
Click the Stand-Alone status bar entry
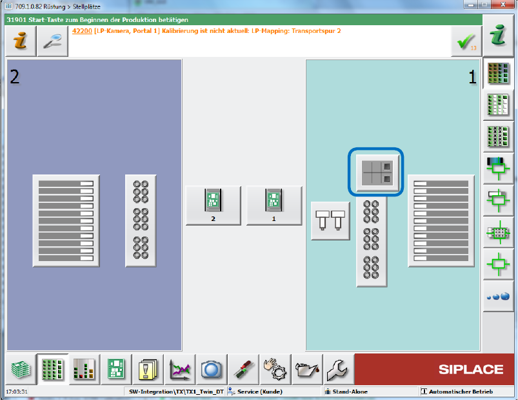pyautogui.click(x=350, y=392)
